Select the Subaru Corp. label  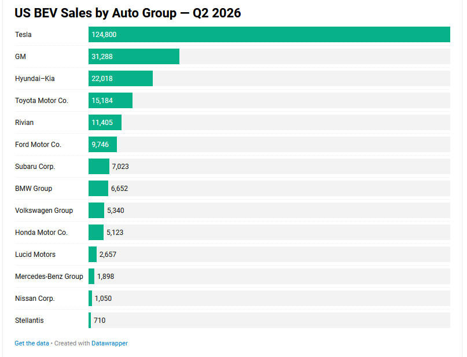[35, 167]
